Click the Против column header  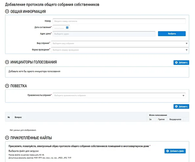(161, 119)
